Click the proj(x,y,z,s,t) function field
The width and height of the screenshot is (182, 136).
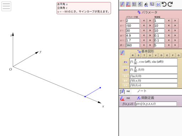pyautogui.click(x=156, y=104)
